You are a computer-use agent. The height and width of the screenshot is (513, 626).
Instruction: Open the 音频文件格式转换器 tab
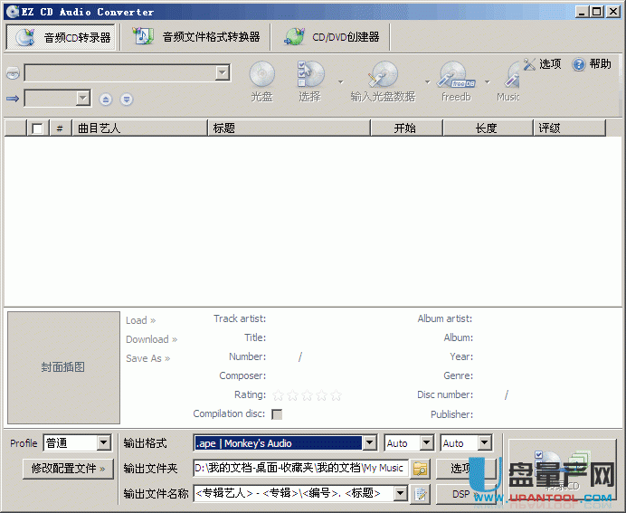pos(195,37)
